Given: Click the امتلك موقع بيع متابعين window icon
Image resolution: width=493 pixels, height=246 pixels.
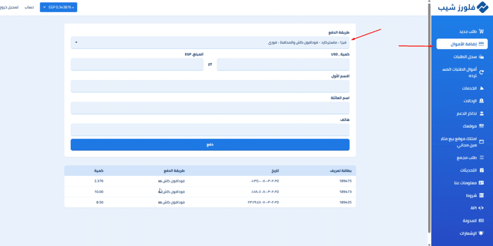Looking at the screenshot, I should 481,142.
